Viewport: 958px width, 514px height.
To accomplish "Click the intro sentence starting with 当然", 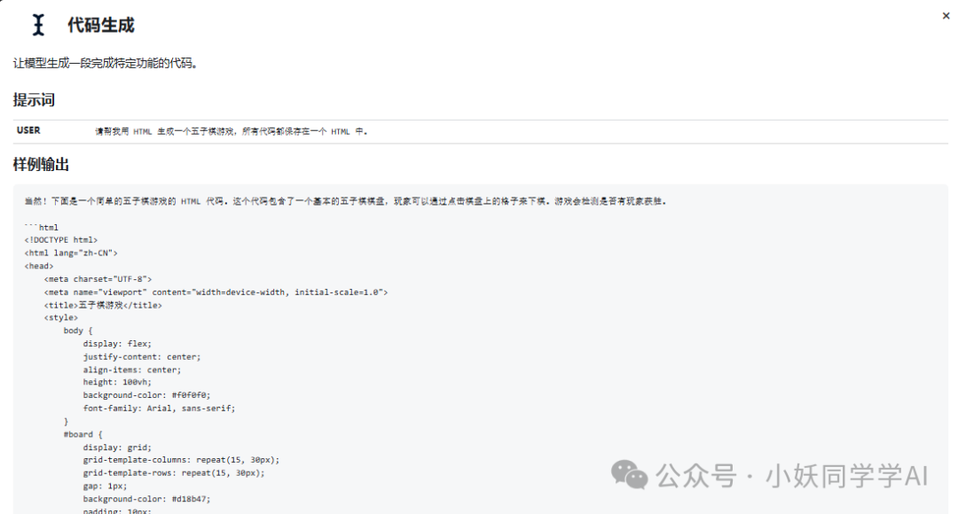I will point(345,201).
